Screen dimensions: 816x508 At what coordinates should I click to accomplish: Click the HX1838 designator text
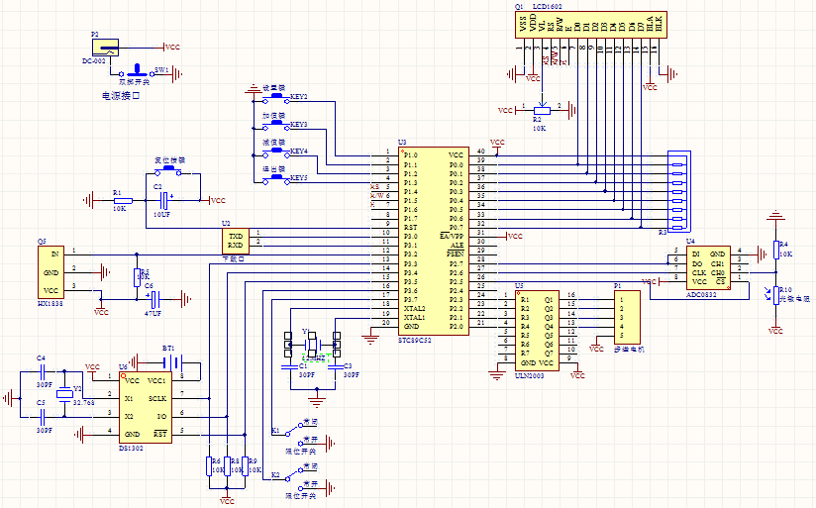(51, 303)
